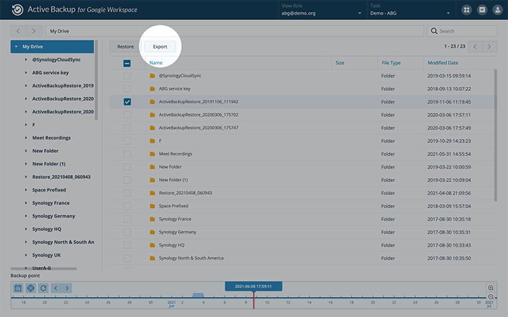Image resolution: width=508 pixels, height=317 pixels.
Task: Click the calendar icon in Backup point toolbar
Action: coord(18,288)
